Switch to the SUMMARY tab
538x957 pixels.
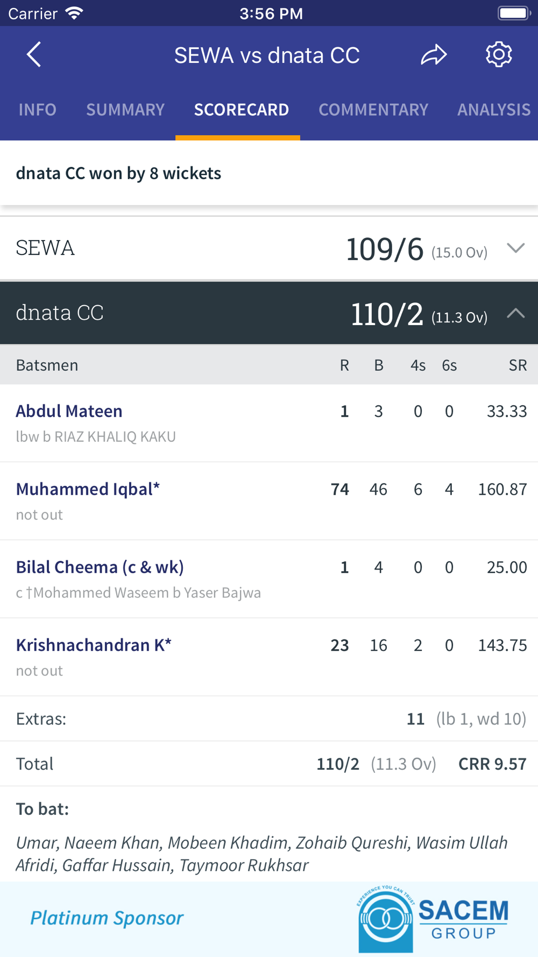(125, 110)
